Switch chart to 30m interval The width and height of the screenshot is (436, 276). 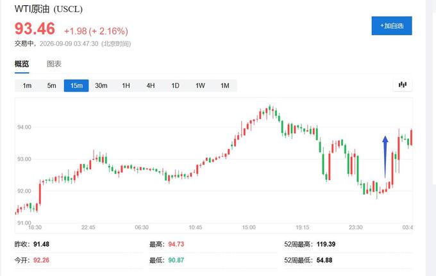(101, 86)
